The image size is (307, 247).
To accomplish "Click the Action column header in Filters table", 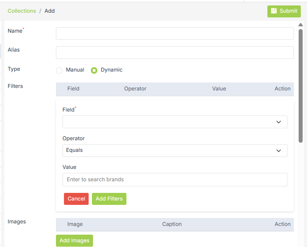I will (283, 88).
